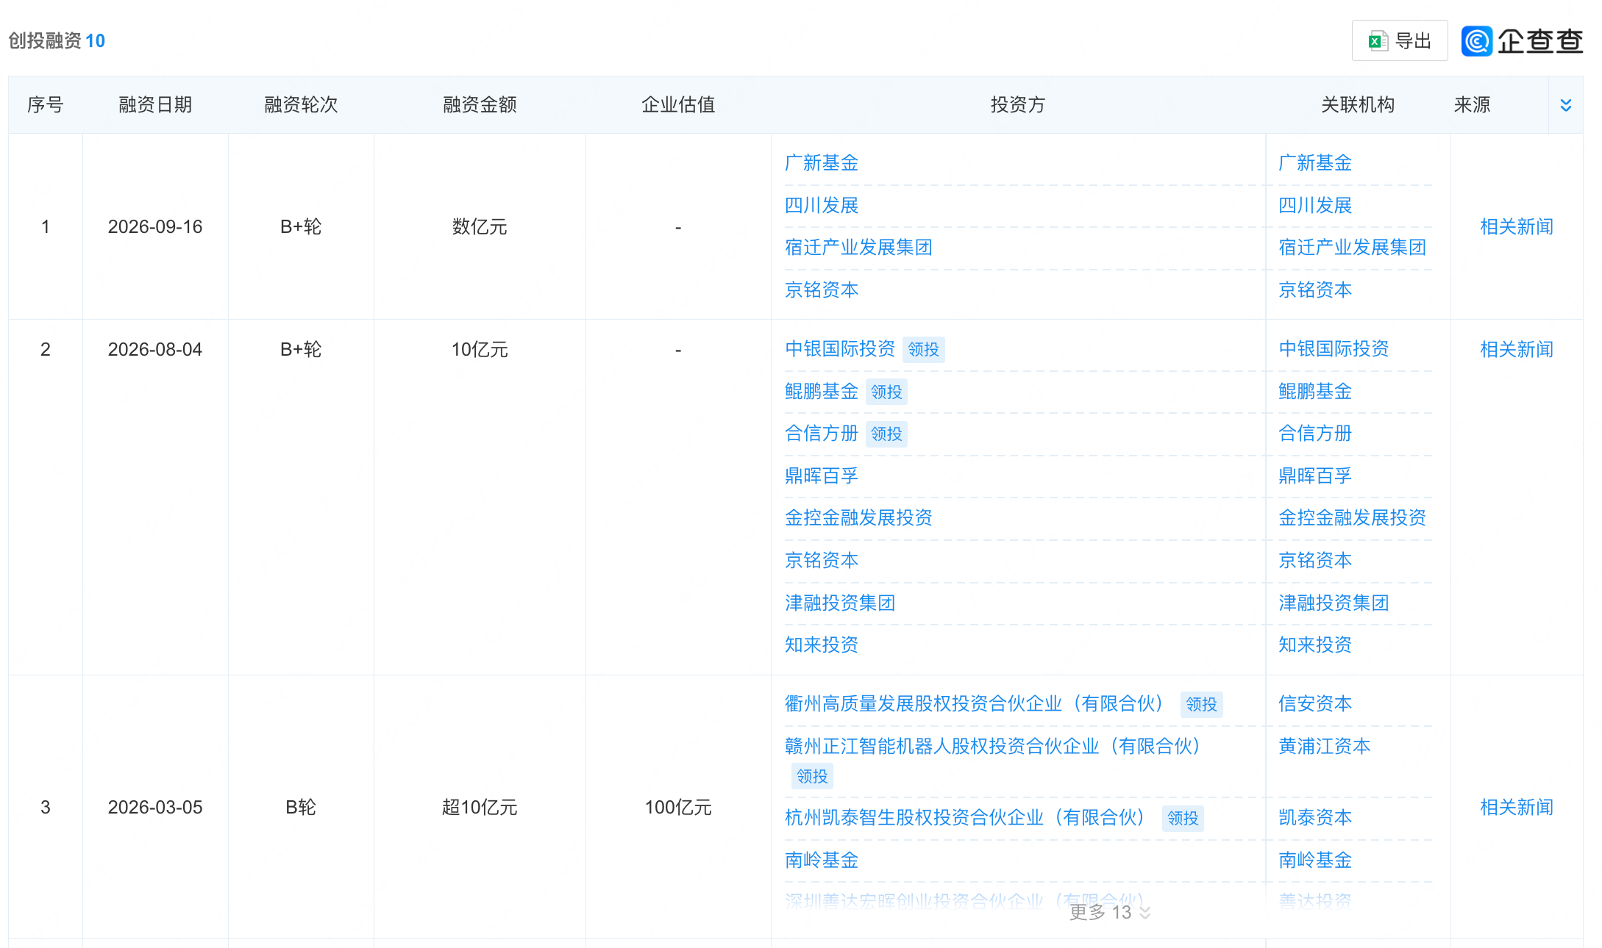Open 中银国际投资 in 关联机构 column
This screenshot has height=948, width=1602.
pyautogui.click(x=1333, y=348)
